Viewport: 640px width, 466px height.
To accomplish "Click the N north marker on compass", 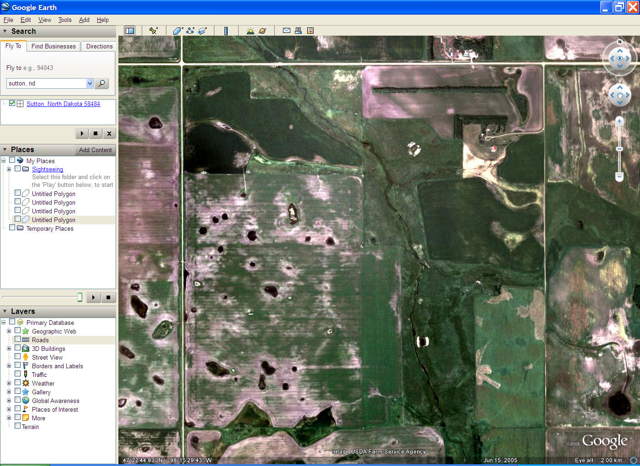I will coord(620,42).
